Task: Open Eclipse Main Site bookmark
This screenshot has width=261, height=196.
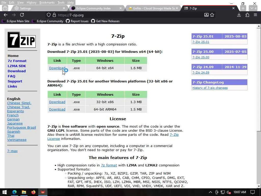Action: tap(16, 21)
